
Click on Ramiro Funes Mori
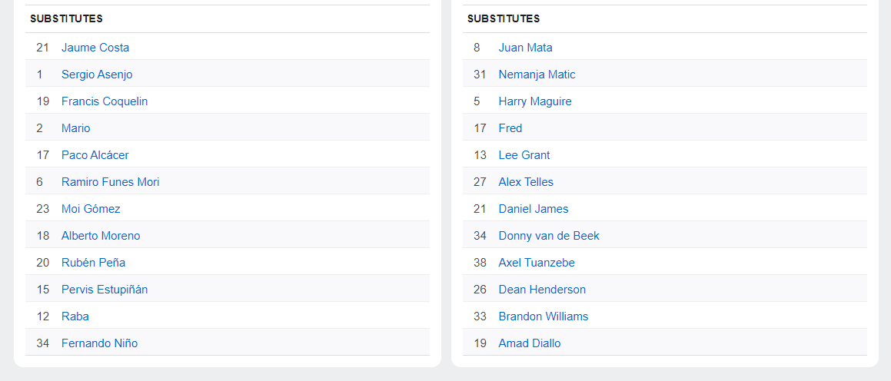111,182
